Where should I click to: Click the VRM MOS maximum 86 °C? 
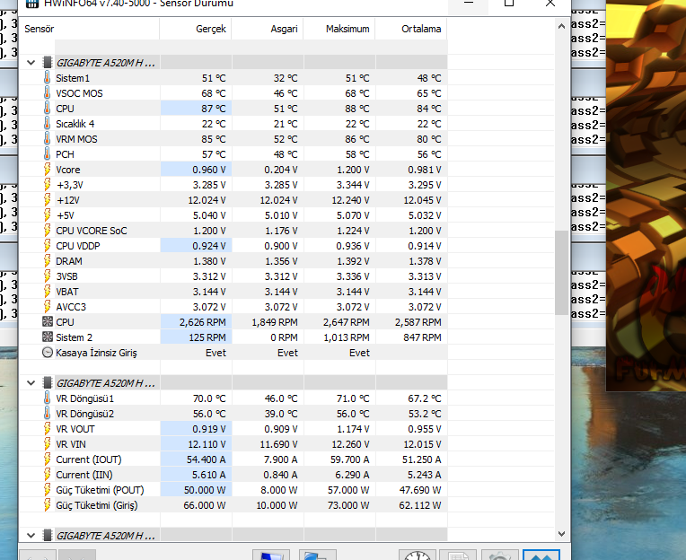[357, 139]
